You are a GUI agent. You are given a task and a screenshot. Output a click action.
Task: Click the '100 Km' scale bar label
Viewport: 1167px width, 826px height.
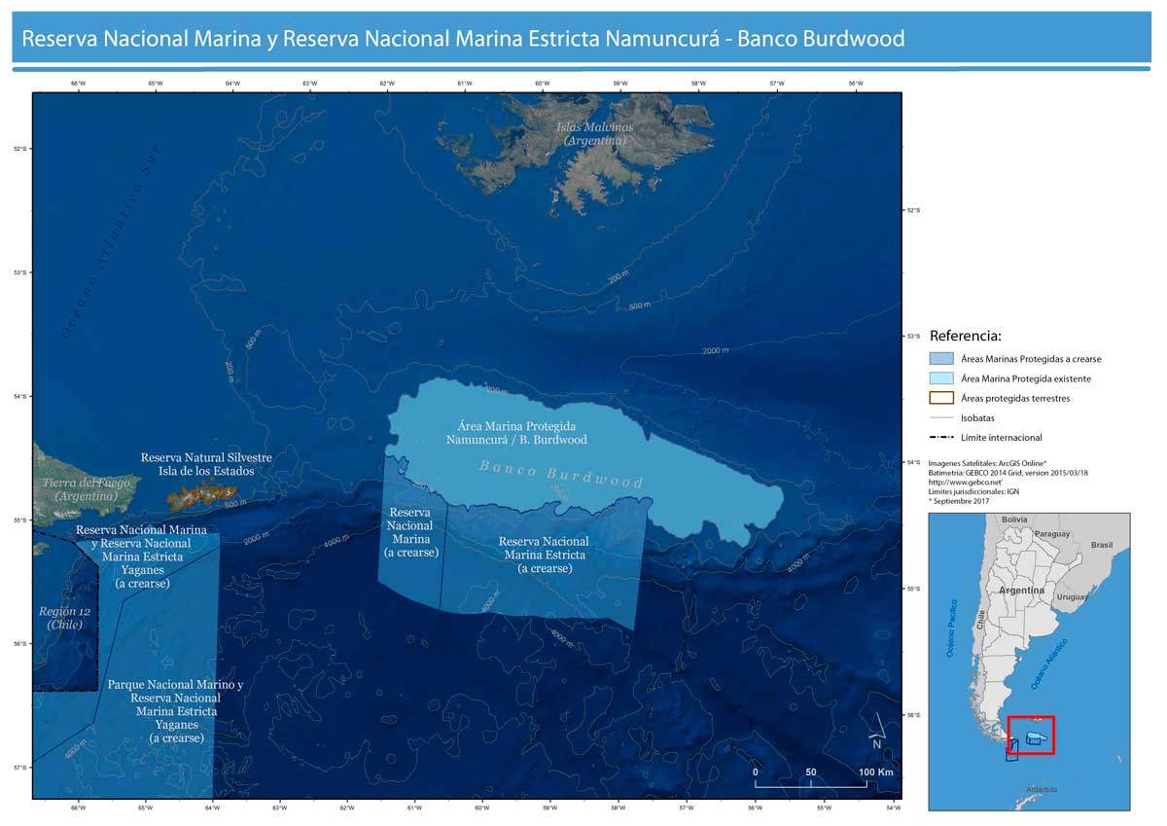pos(875,772)
